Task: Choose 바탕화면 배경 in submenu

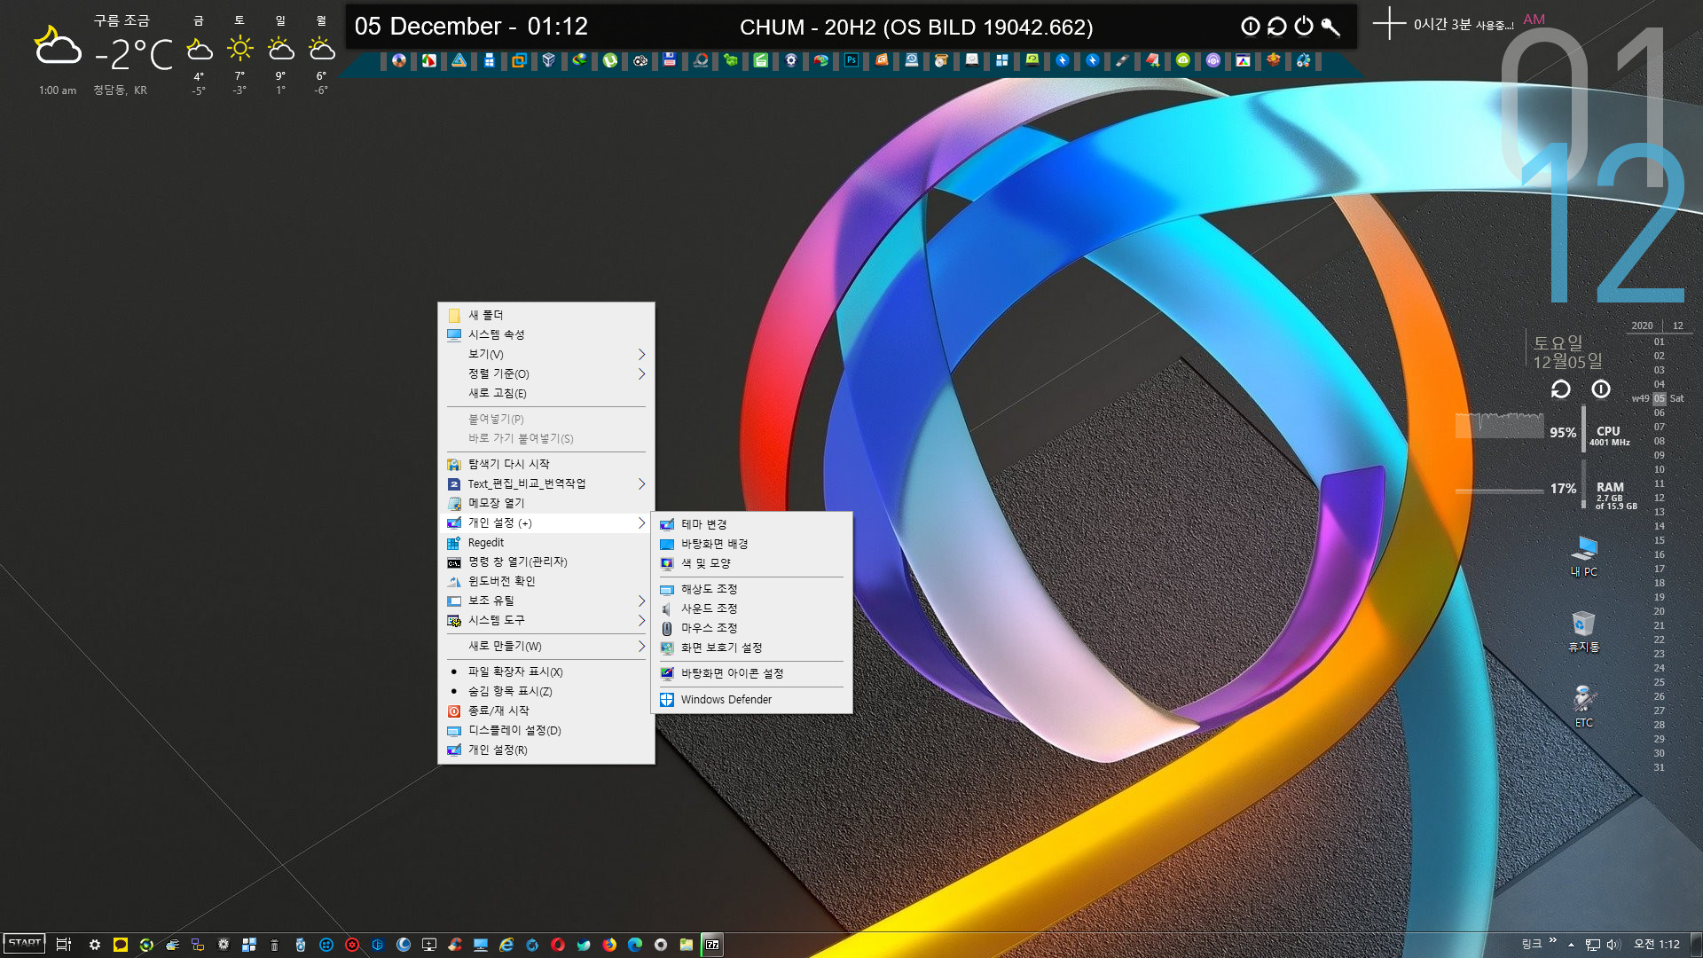Action: click(x=752, y=544)
